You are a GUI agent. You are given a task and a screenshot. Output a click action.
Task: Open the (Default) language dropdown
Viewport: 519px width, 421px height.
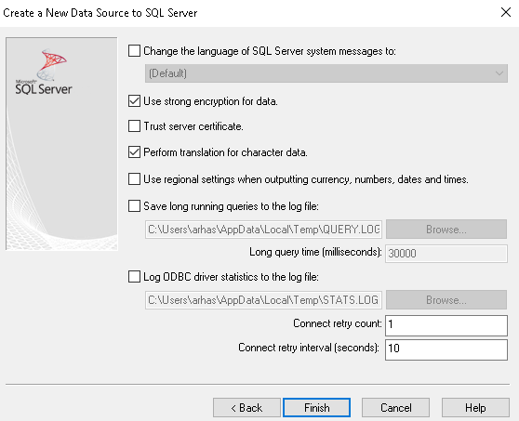tap(326, 73)
